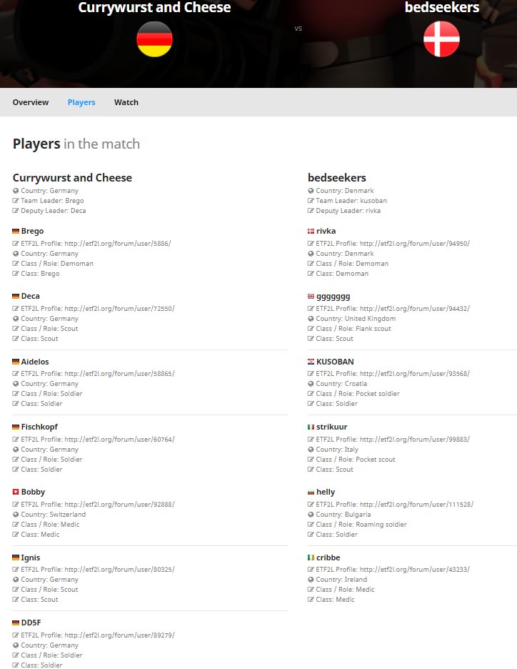Open the Watch tab
This screenshot has height=669, width=517.
tap(126, 102)
